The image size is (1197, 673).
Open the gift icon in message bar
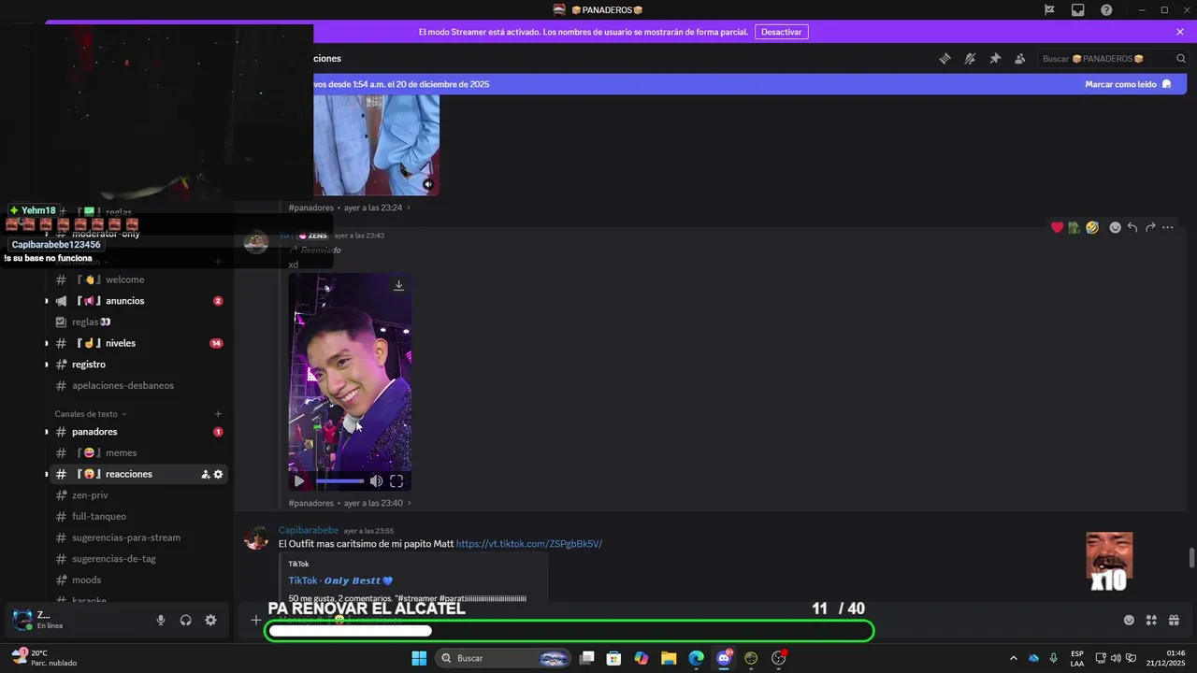click(x=1174, y=620)
